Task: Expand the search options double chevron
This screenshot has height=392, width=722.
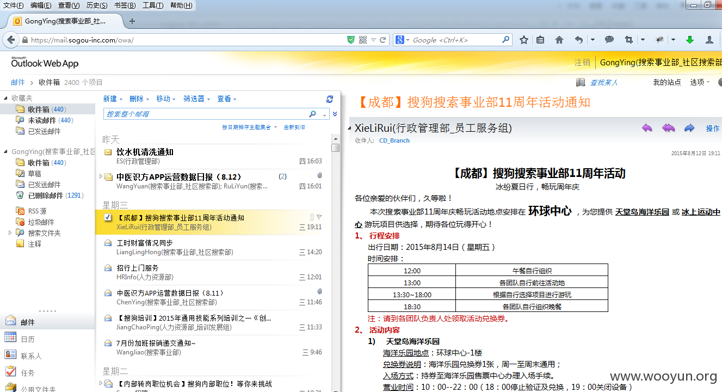Action: (x=335, y=114)
